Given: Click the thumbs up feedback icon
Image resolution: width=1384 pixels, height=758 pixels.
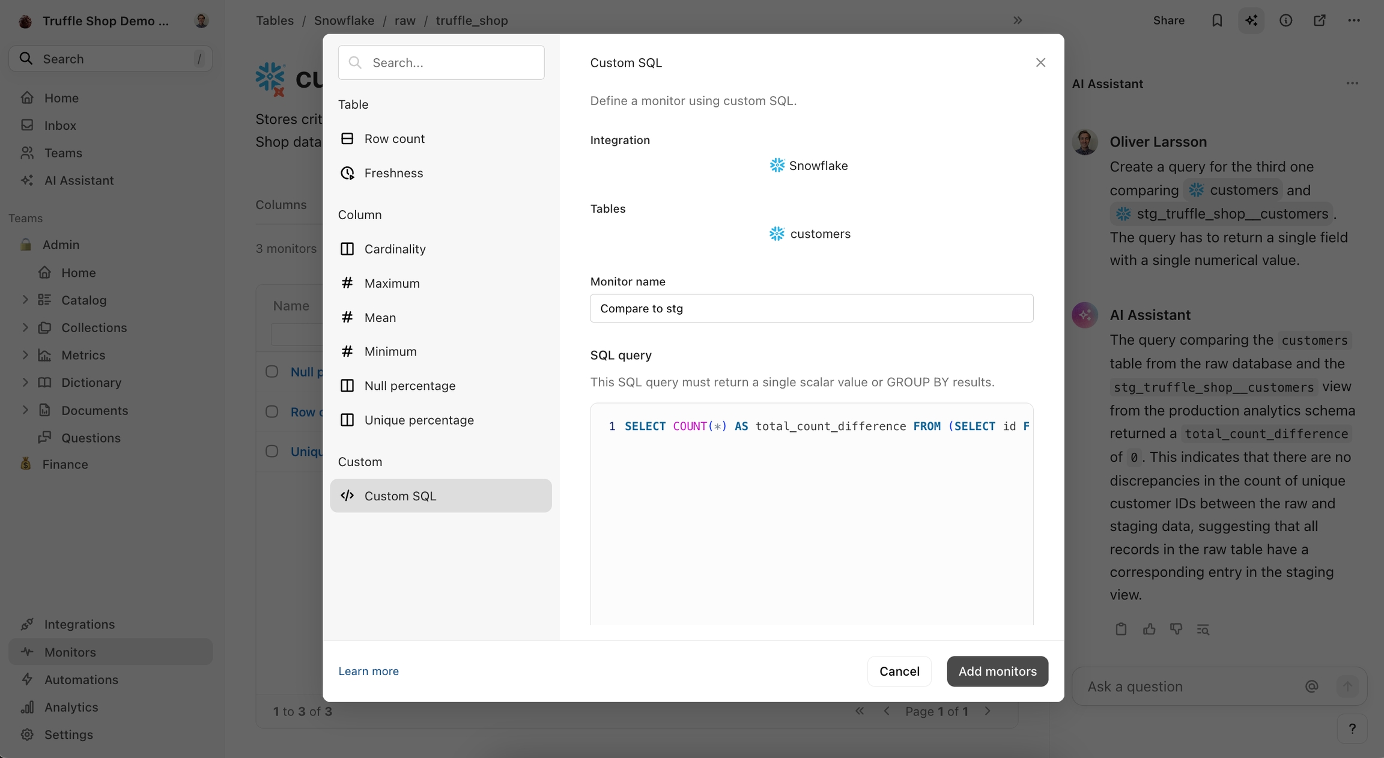Looking at the screenshot, I should [x=1149, y=629].
